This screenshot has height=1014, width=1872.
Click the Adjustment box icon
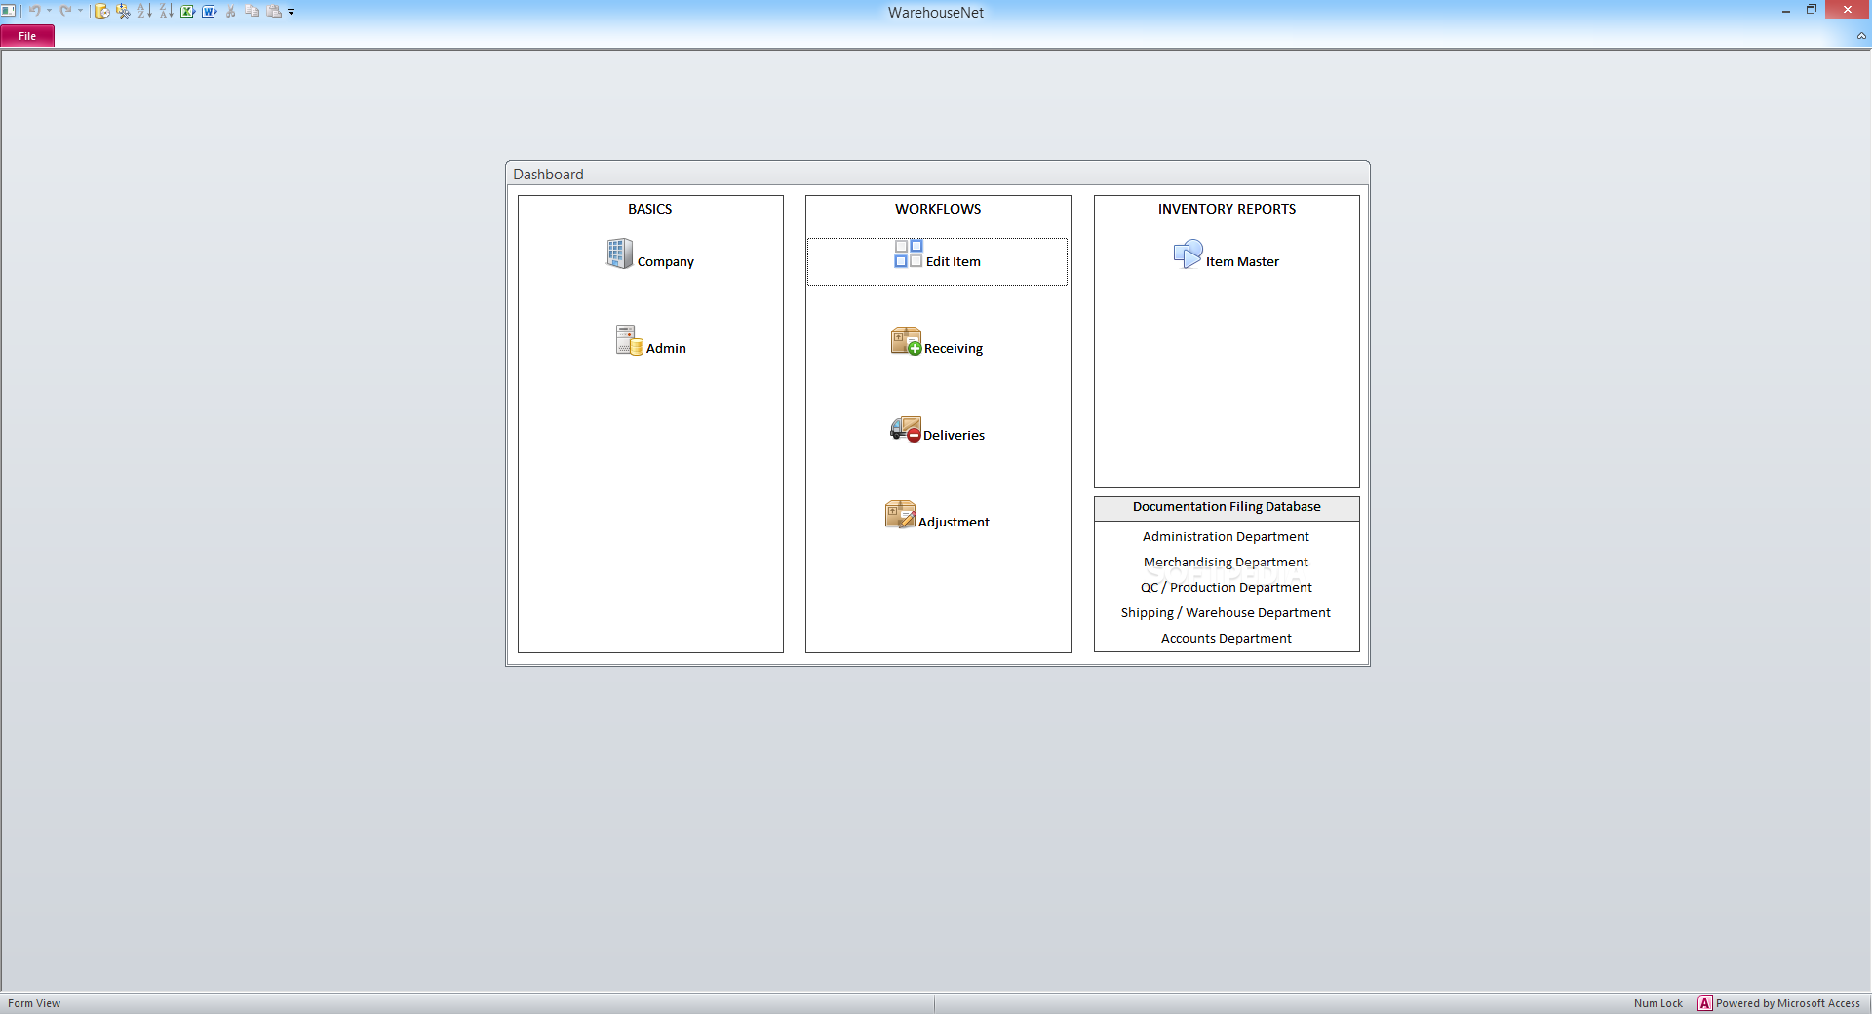coord(901,515)
